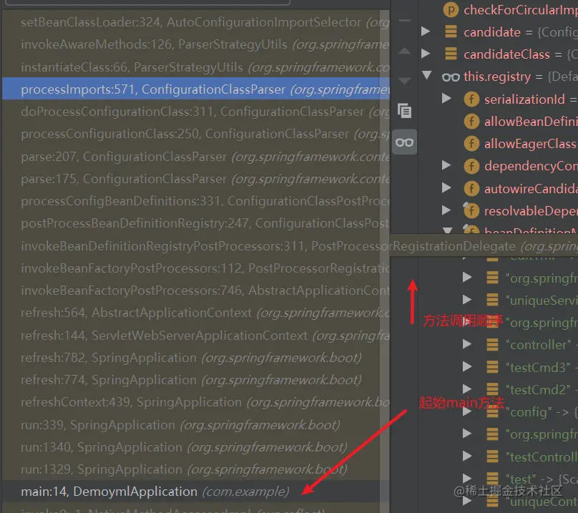Click the "controller" entry list icon
Image resolution: width=578 pixels, height=513 pixels.
pos(492,344)
